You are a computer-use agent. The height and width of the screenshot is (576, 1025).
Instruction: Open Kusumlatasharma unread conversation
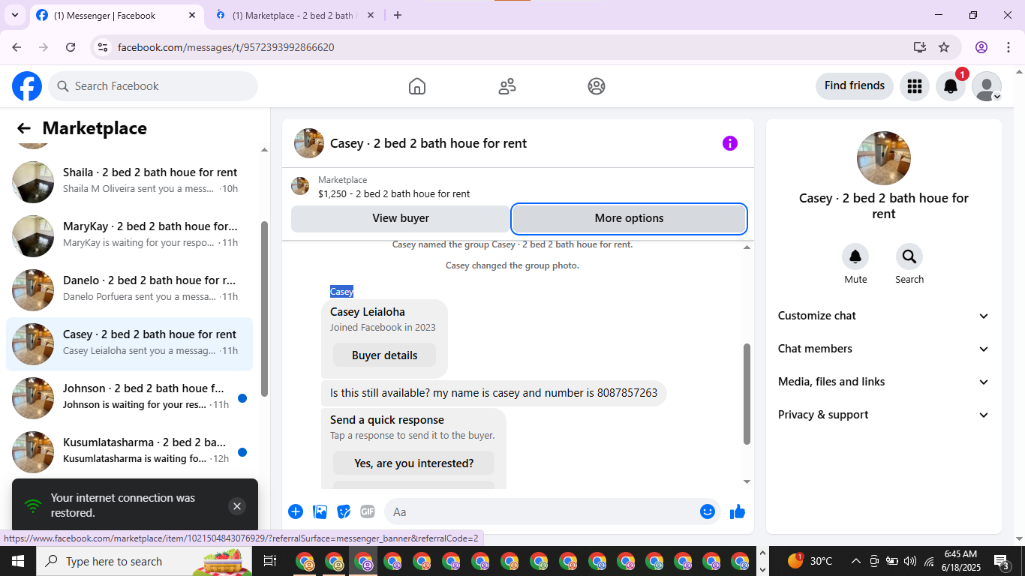point(129,452)
